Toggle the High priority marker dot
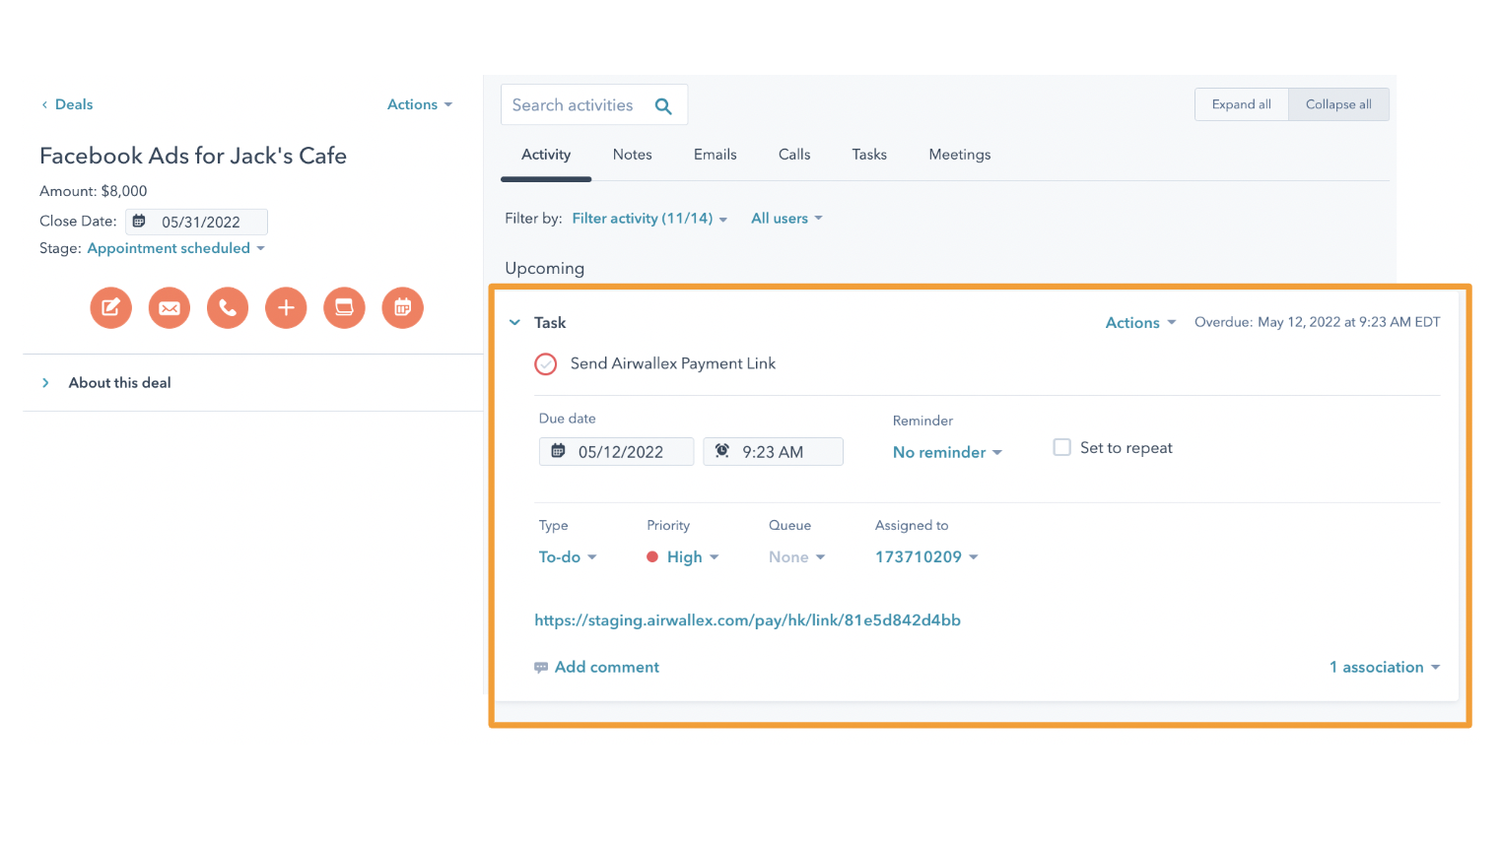This screenshot has width=1501, height=843. pyautogui.click(x=652, y=556)
